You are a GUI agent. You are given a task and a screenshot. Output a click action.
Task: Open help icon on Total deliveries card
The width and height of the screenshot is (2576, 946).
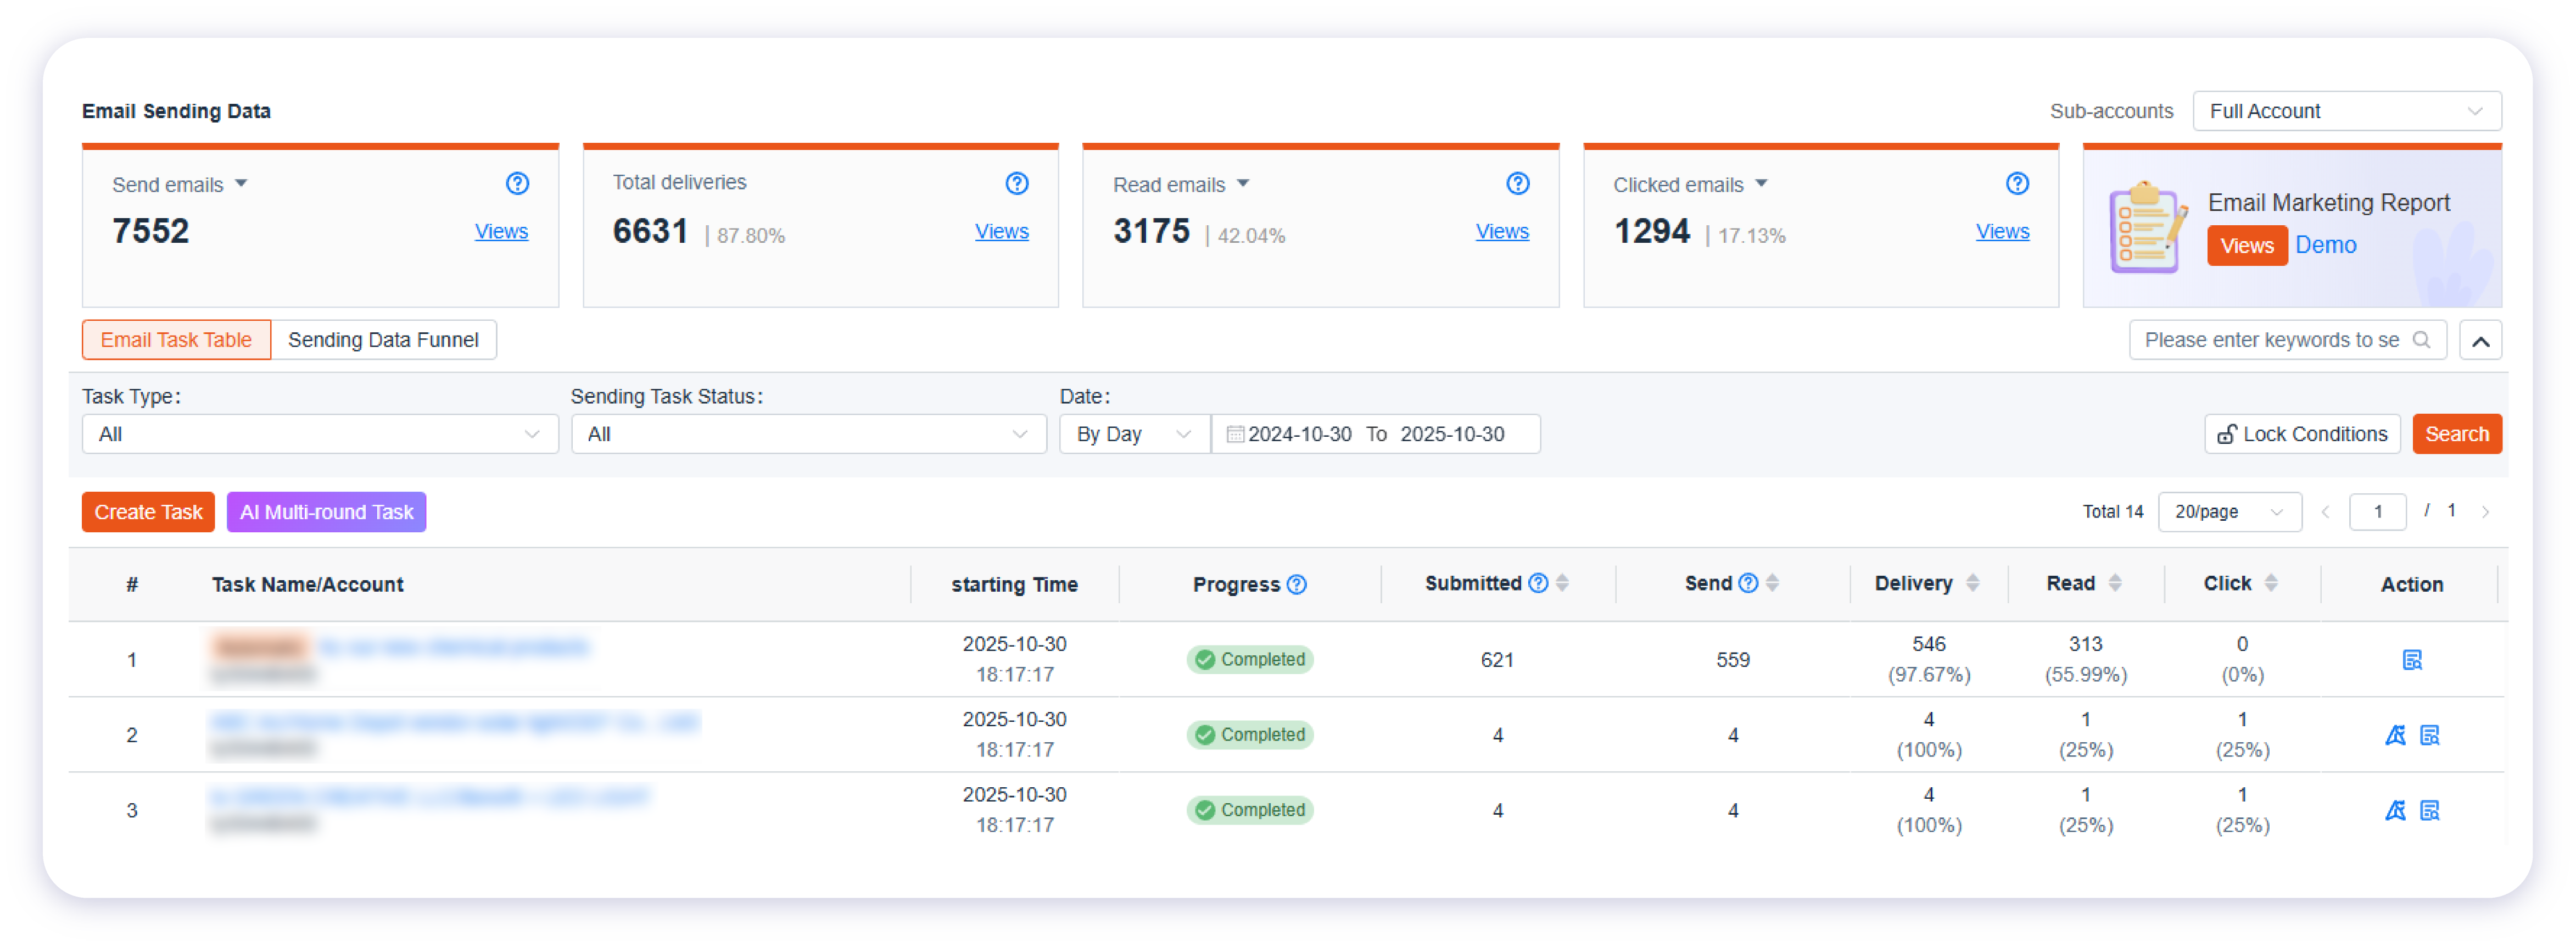[x=1017, y=183]
